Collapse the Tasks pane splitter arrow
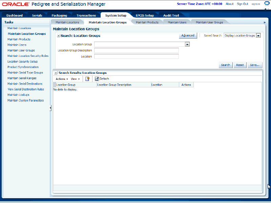 click(x=50, y=108)
